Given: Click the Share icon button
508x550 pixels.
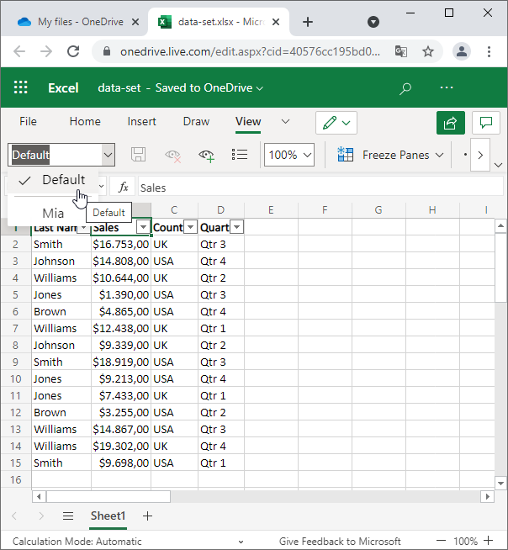Looking at the screenshot, I should [x=451, y=122].
